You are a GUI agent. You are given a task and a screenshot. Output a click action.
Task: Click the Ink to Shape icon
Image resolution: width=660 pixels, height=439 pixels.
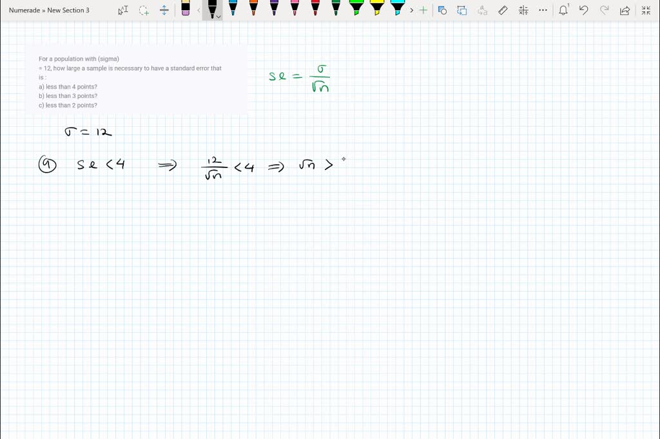[462, 10]
